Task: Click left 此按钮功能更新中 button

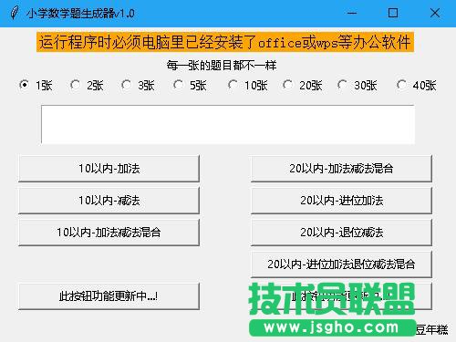Action: tap(109, 296)
